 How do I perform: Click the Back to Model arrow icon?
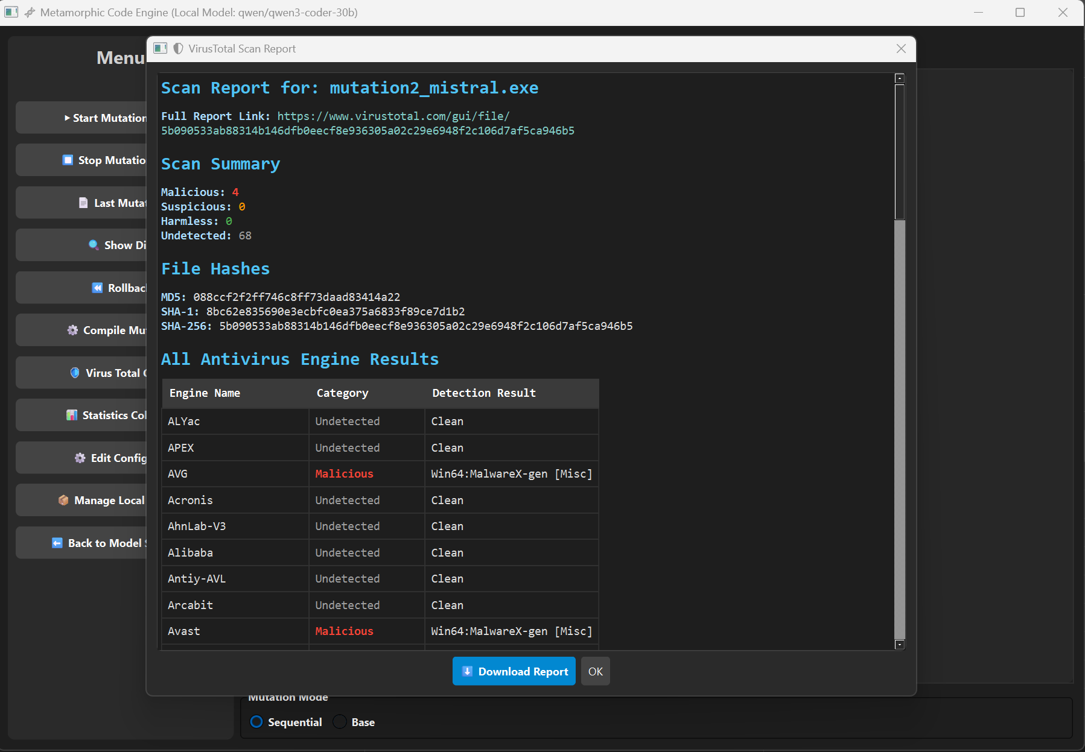[57, 543]
